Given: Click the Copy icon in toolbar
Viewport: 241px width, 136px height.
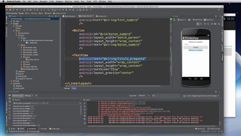Looking at the screenshot, I should pos(27,10).
